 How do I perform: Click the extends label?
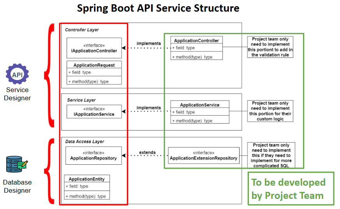(148, 153)
